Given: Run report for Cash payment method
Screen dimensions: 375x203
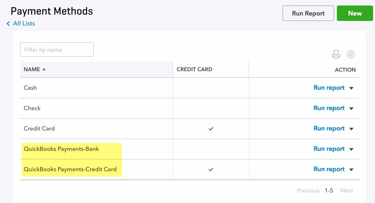Looking at the screenshot, I should (329, 88).
